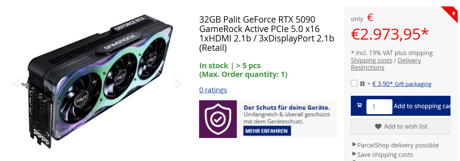This screenshot has height=161, width=460.
Task: Enable the gift packaging checkbox
Action: (354, 83)
